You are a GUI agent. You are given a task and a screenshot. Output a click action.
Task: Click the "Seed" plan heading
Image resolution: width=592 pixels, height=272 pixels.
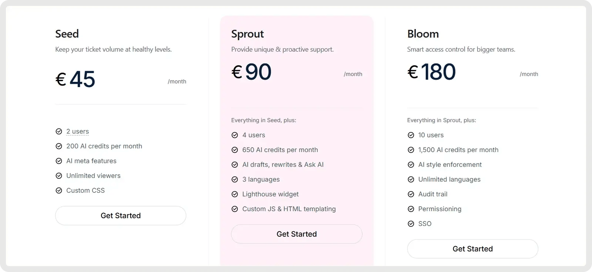click(67, 34)
